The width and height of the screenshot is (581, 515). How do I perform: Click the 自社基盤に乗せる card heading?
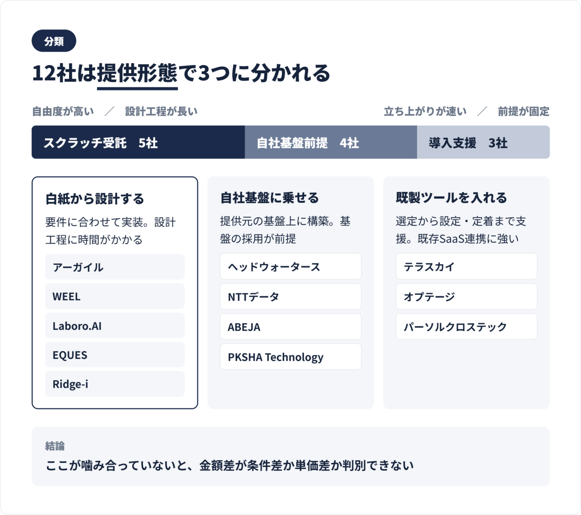coord(270,198)
